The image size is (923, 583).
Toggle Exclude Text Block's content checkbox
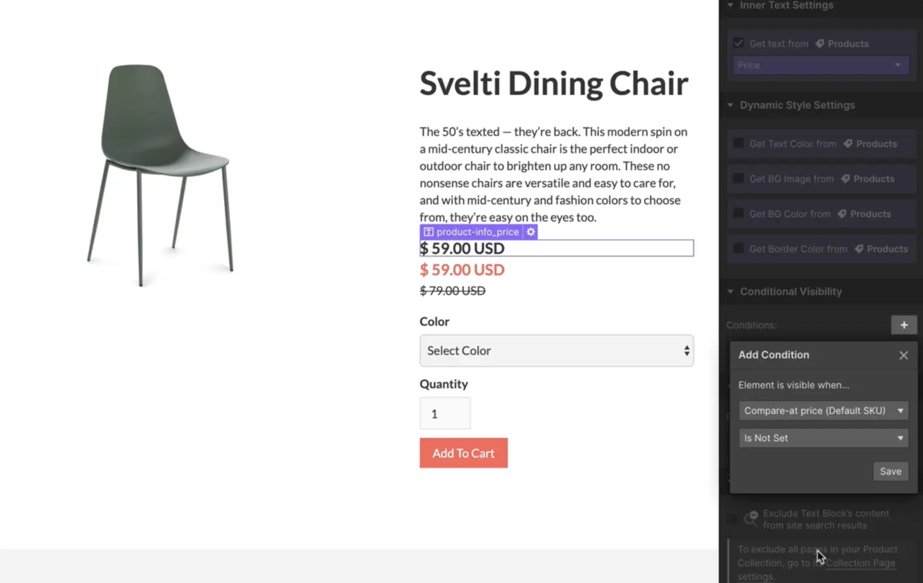click(732, 519)
